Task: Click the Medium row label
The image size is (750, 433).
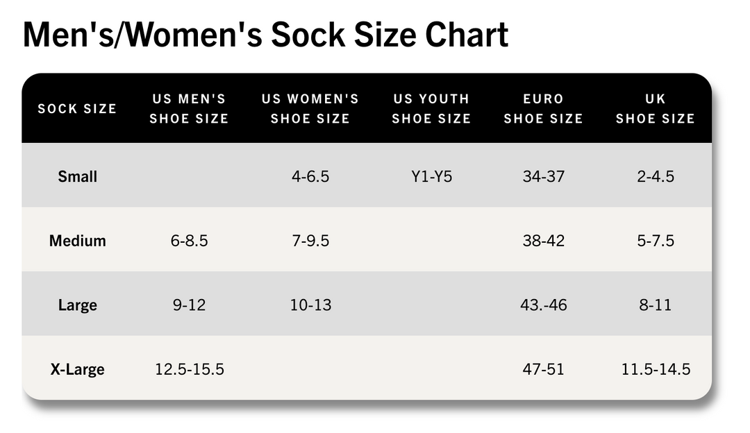Action: (x=77, y=241)
